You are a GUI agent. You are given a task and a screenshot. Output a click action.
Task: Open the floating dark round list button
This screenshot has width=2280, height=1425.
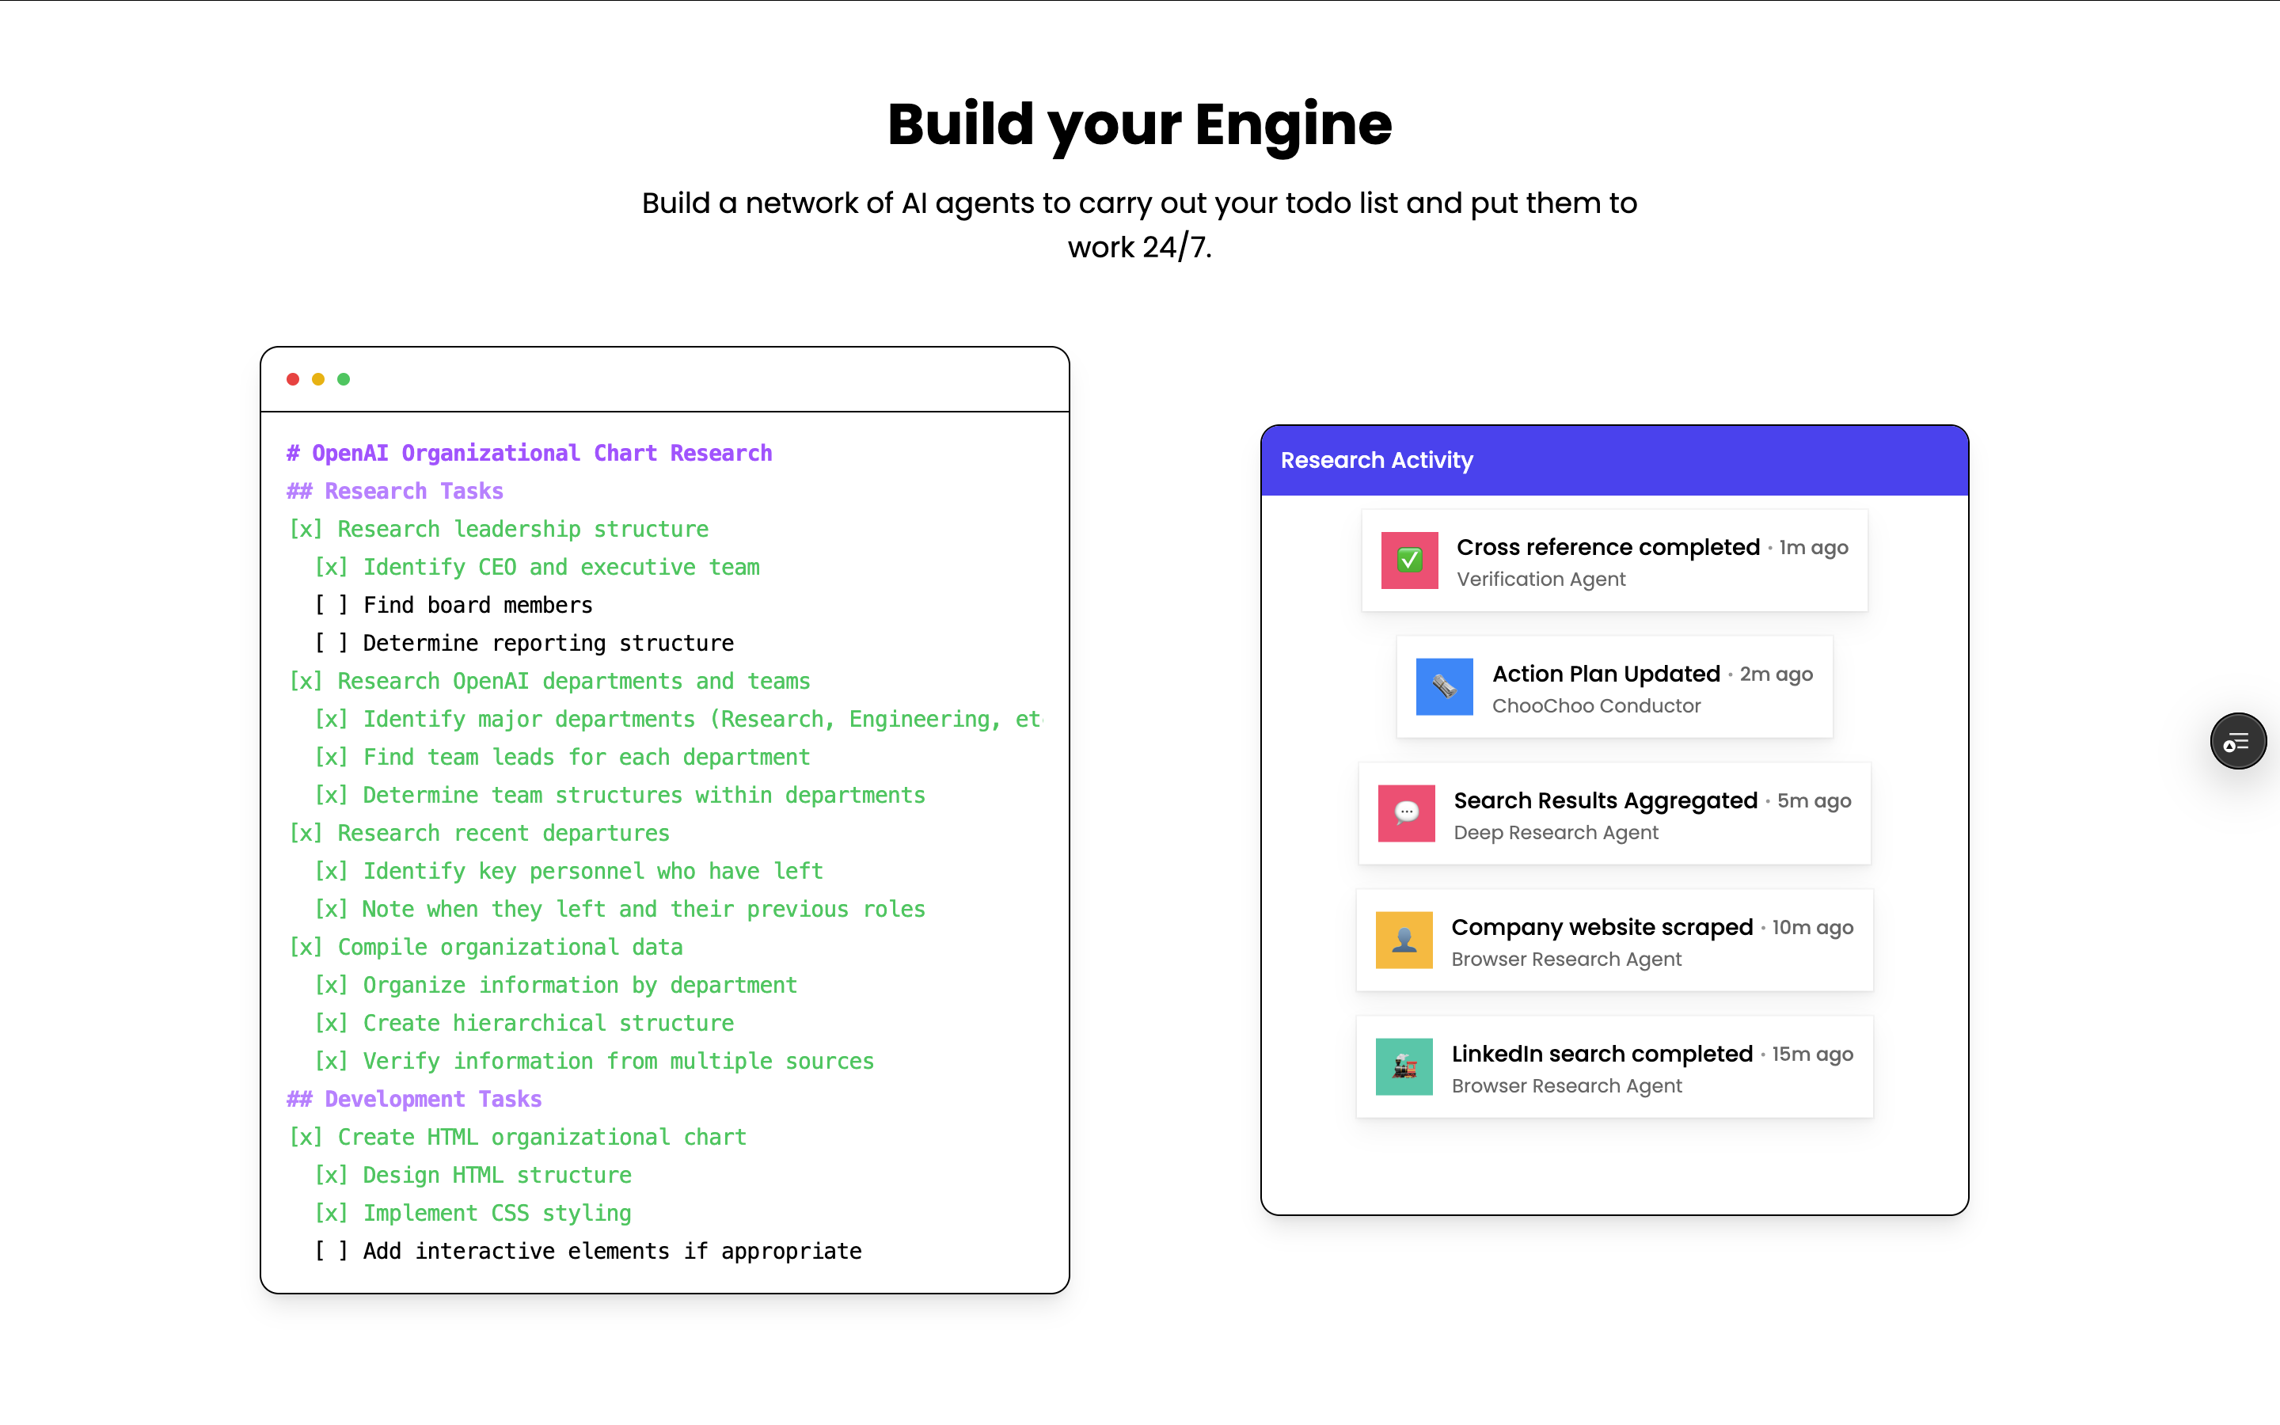[2237, 742]
